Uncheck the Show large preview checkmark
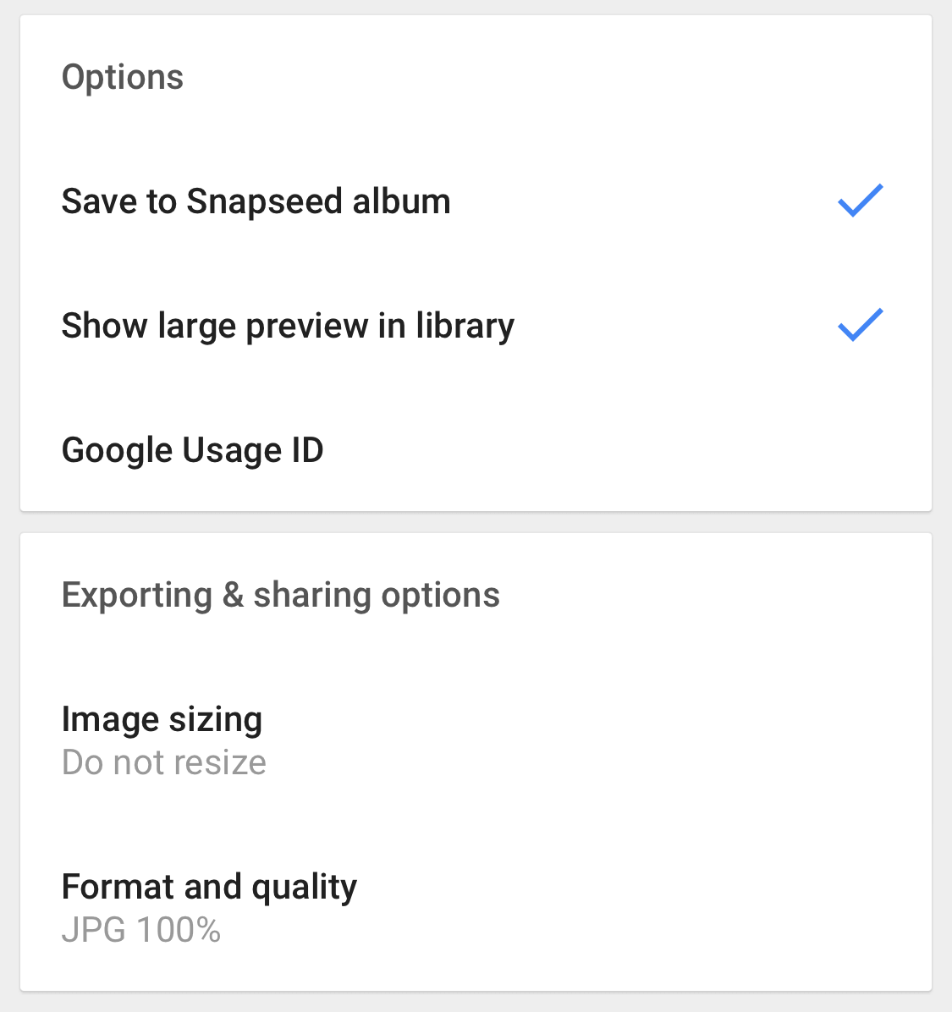Screen dimensions: 952x1012 [860, 325]
